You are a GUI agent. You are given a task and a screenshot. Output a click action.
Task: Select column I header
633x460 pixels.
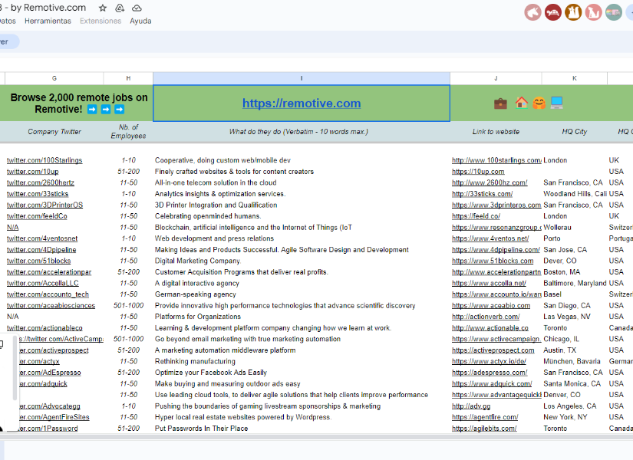pos(302,78)
